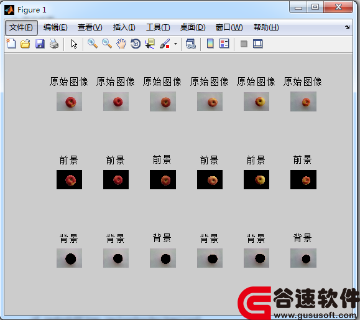Click first 前景 foreground image
Image resolution: width=360 pixels, height=320 pixels.
click(x=69, y=179)
